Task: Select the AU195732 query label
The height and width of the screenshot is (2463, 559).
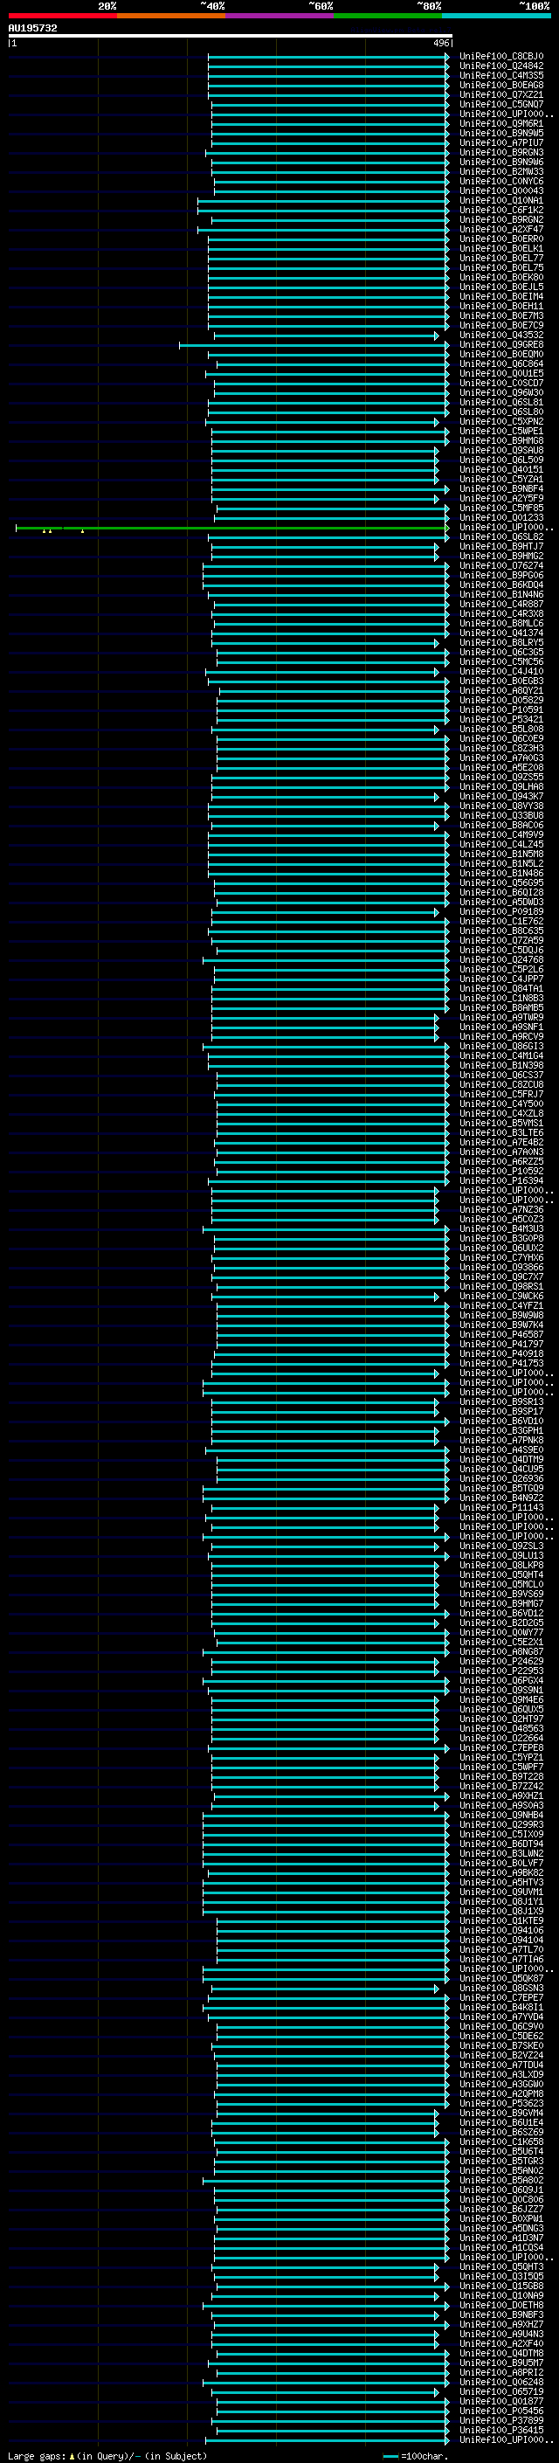Action: (32, 28)
